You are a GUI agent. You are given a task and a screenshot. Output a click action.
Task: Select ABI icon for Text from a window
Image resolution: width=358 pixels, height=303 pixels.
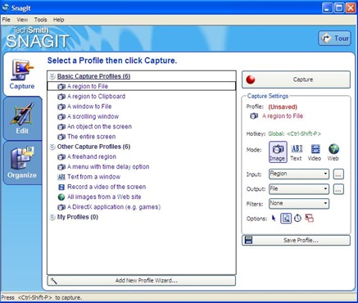click(61, 177)
